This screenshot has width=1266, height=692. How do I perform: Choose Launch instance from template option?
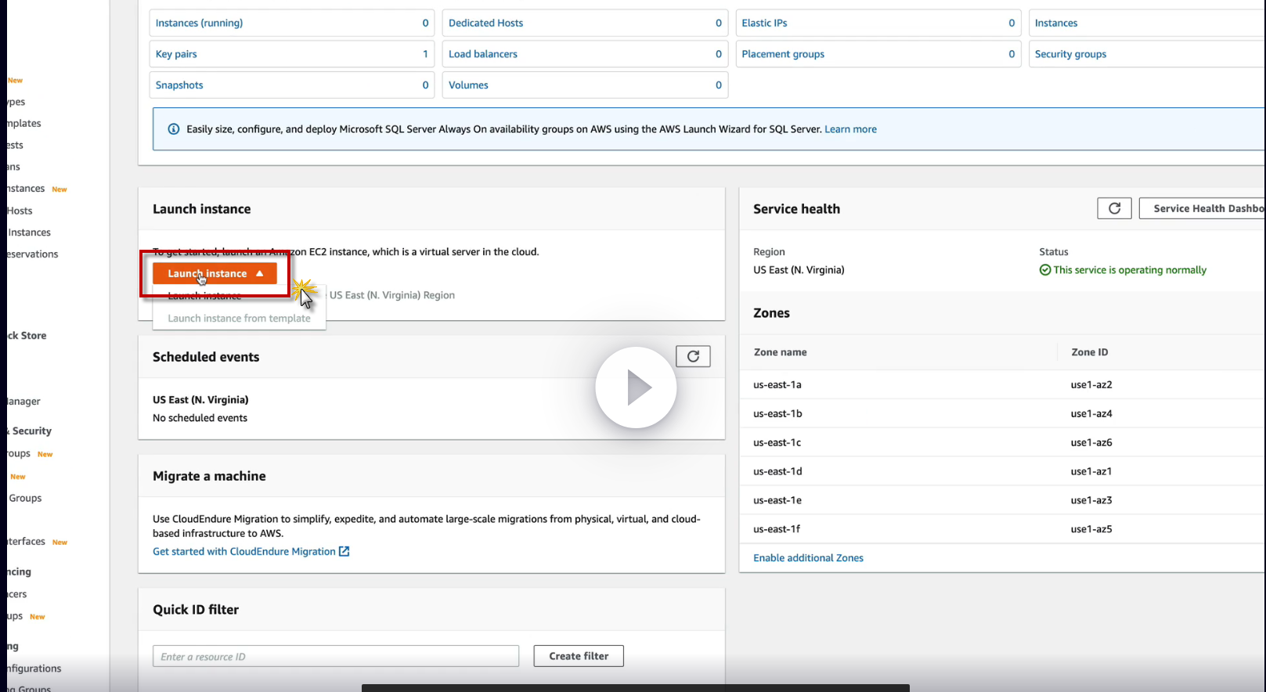[239, 319]
